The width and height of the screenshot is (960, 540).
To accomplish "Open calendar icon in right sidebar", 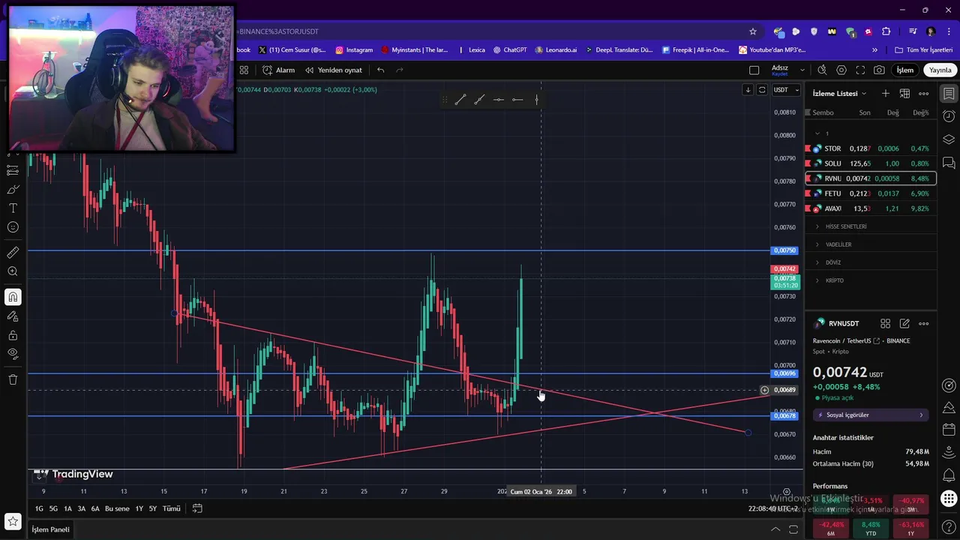I will 949,430.
